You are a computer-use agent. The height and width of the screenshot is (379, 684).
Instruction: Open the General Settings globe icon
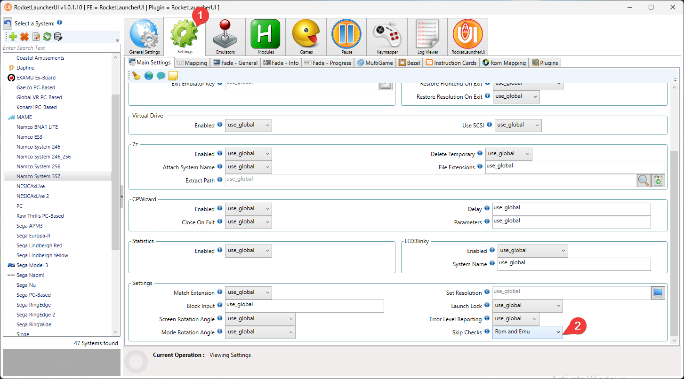click(145, 37)
